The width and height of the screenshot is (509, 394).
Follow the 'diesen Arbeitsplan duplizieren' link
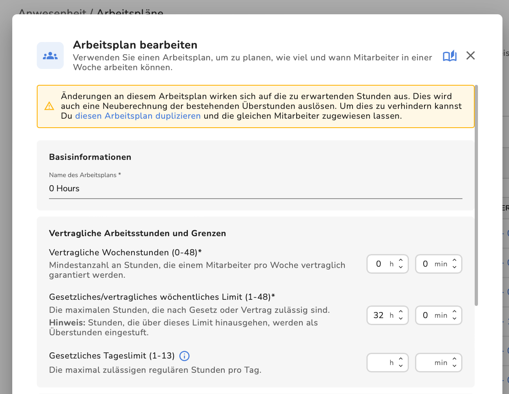coord(138,116)
